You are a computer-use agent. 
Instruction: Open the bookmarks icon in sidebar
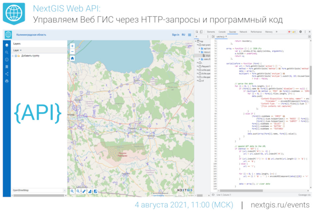coord(7,67)
